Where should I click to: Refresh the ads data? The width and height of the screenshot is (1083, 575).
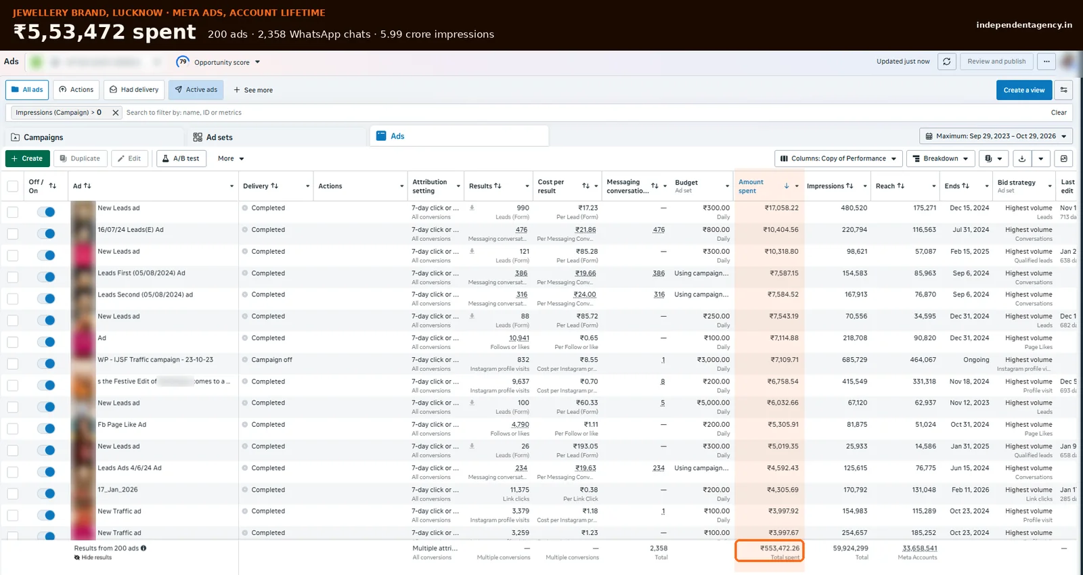tap(947, 62)
